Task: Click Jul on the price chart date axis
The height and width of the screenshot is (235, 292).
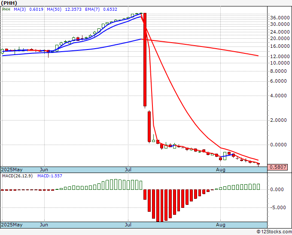Action: 128,170
